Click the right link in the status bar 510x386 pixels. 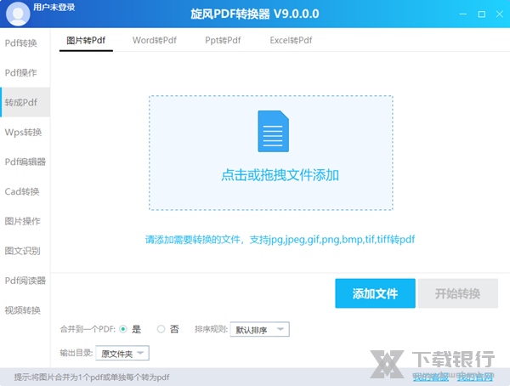click(474, 377)
